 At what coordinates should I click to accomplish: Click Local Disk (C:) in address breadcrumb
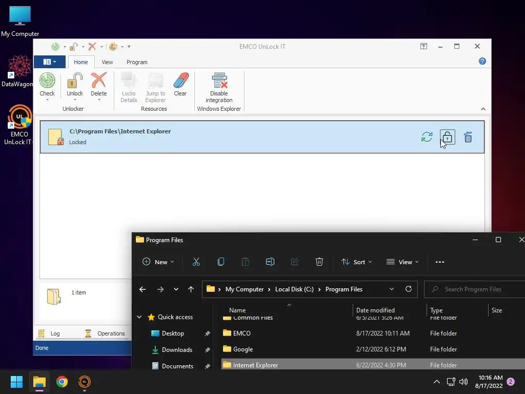coord(294,289)
